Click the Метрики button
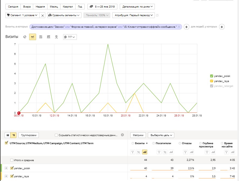The image size is (239, 181). tap(138, 135)
